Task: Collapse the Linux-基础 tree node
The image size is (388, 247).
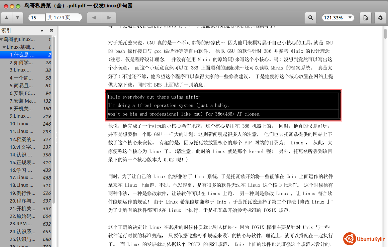Action: [x=4, y=47]
